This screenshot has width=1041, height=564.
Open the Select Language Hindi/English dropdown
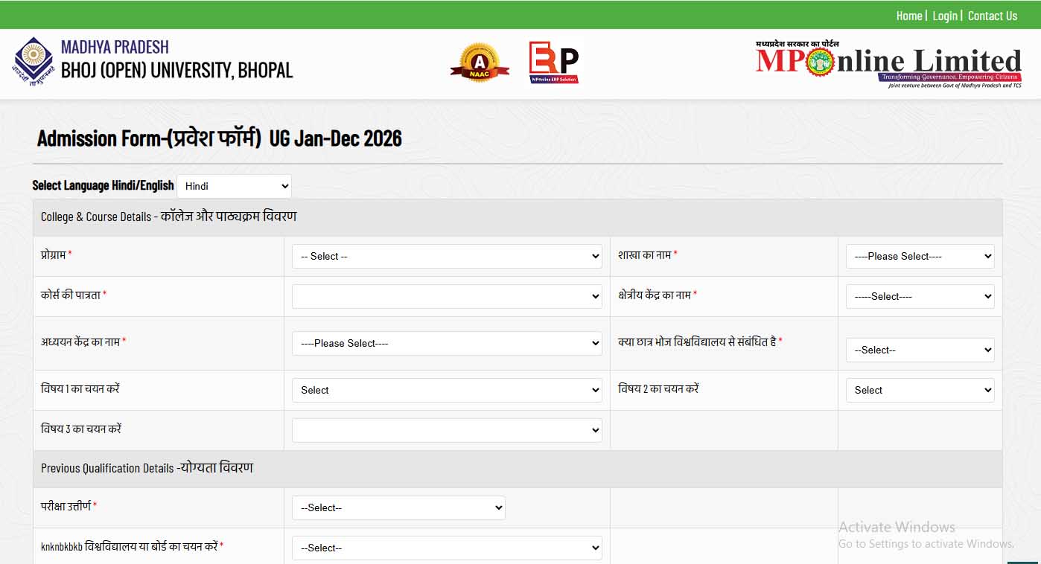(x=234, y=186)
